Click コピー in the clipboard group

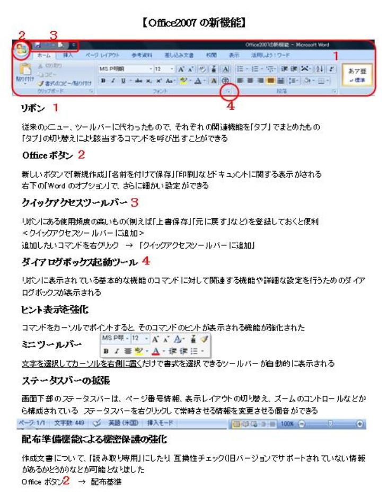[47, 75]
